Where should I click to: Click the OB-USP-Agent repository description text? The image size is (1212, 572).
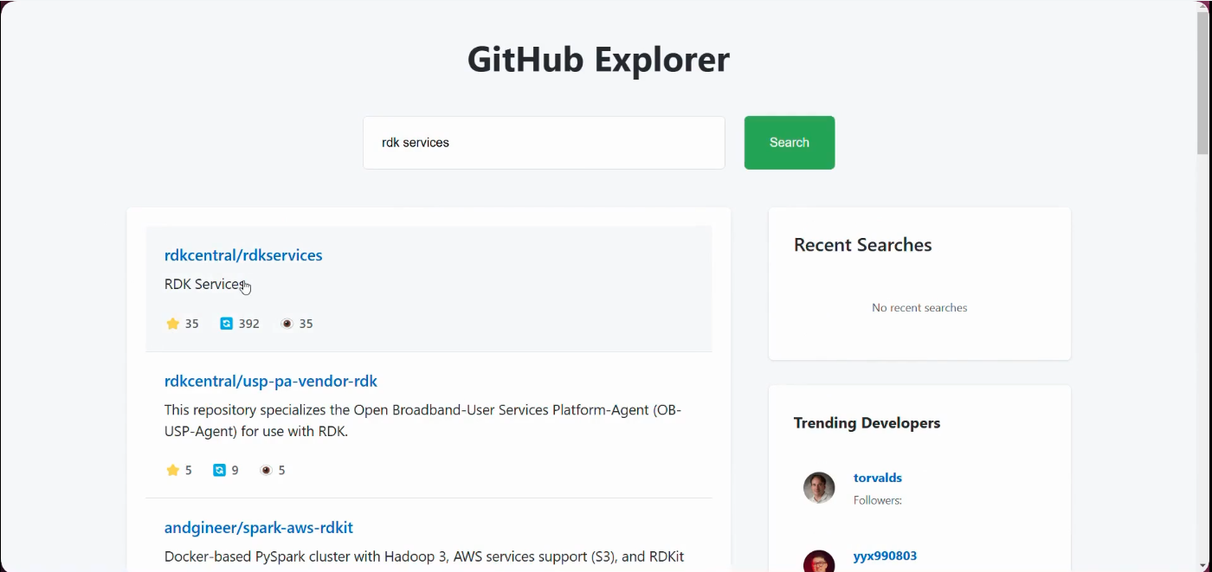423,421
